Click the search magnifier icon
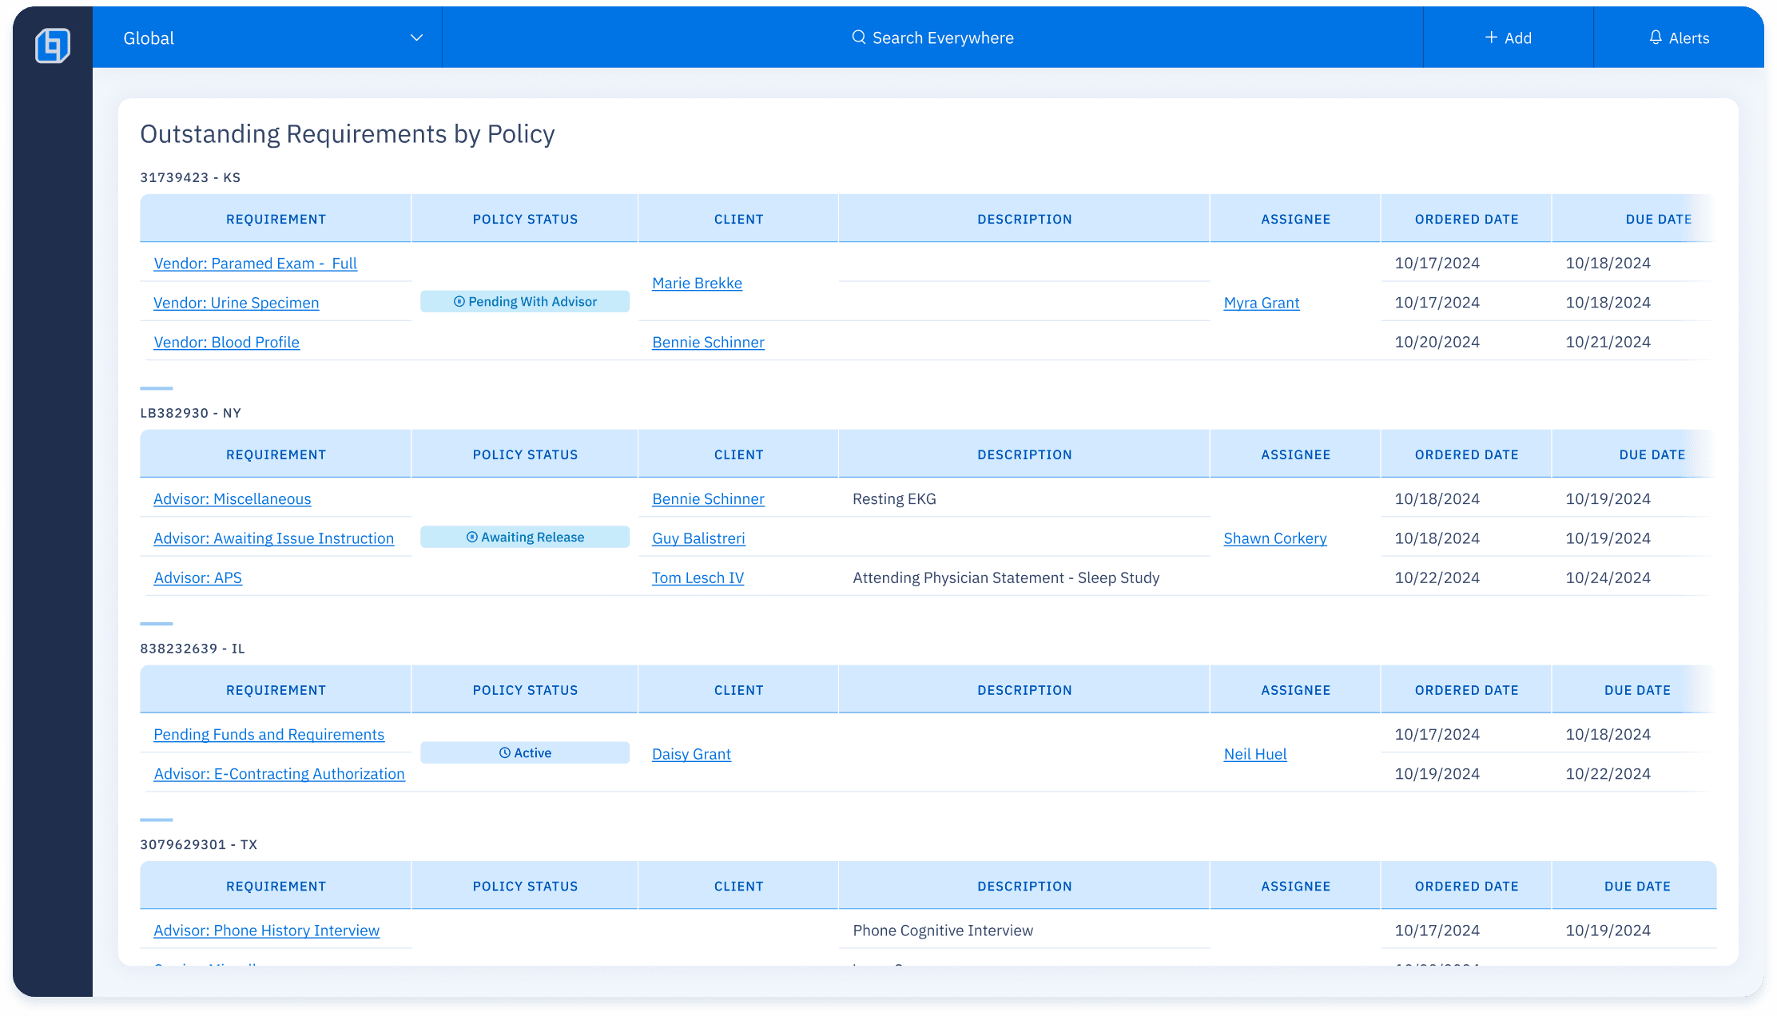The image size is (1777, 1016). coord(859,38)
